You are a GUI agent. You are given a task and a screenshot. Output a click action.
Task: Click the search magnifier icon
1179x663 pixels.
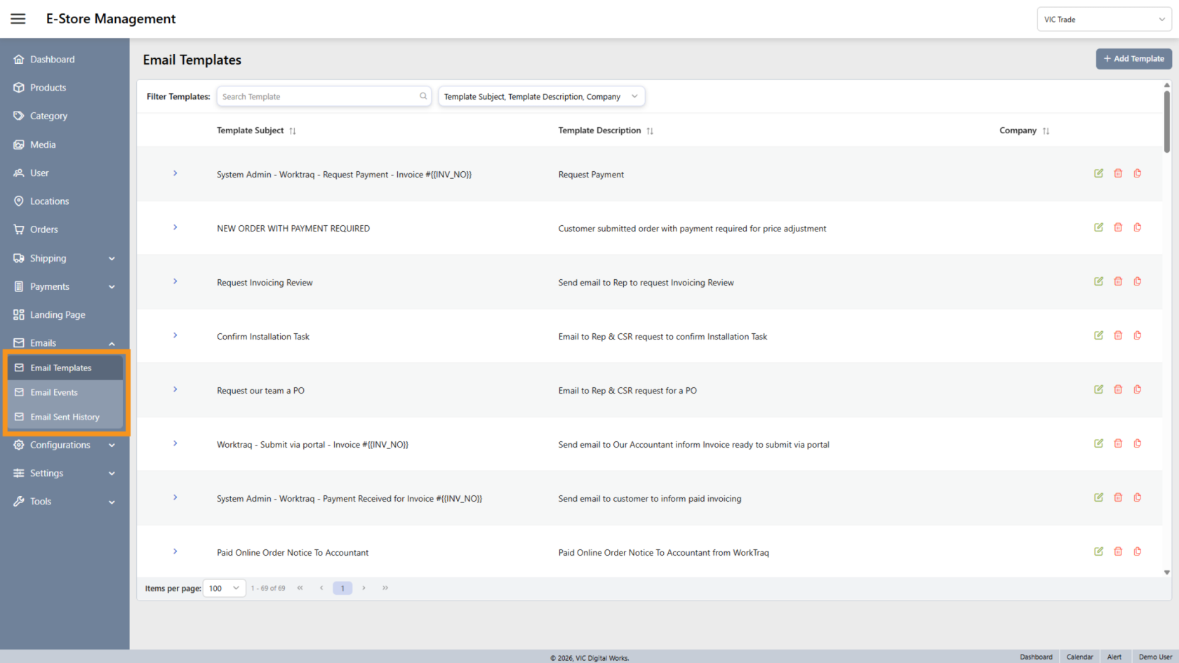423,96
